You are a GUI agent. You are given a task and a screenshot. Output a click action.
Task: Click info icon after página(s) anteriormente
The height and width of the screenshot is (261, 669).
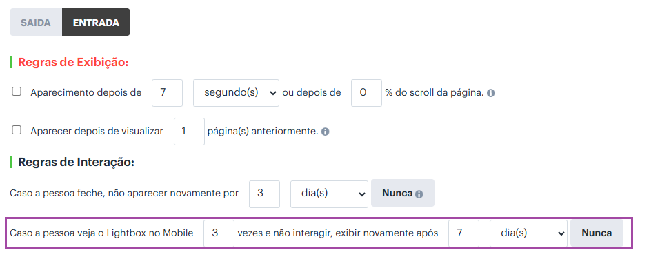coord(325,132)
